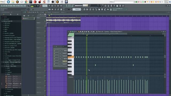The height and width of the screenshot is (96, 171).
Task: Open the Percussion folder in browser
Action: pos(10,90)
